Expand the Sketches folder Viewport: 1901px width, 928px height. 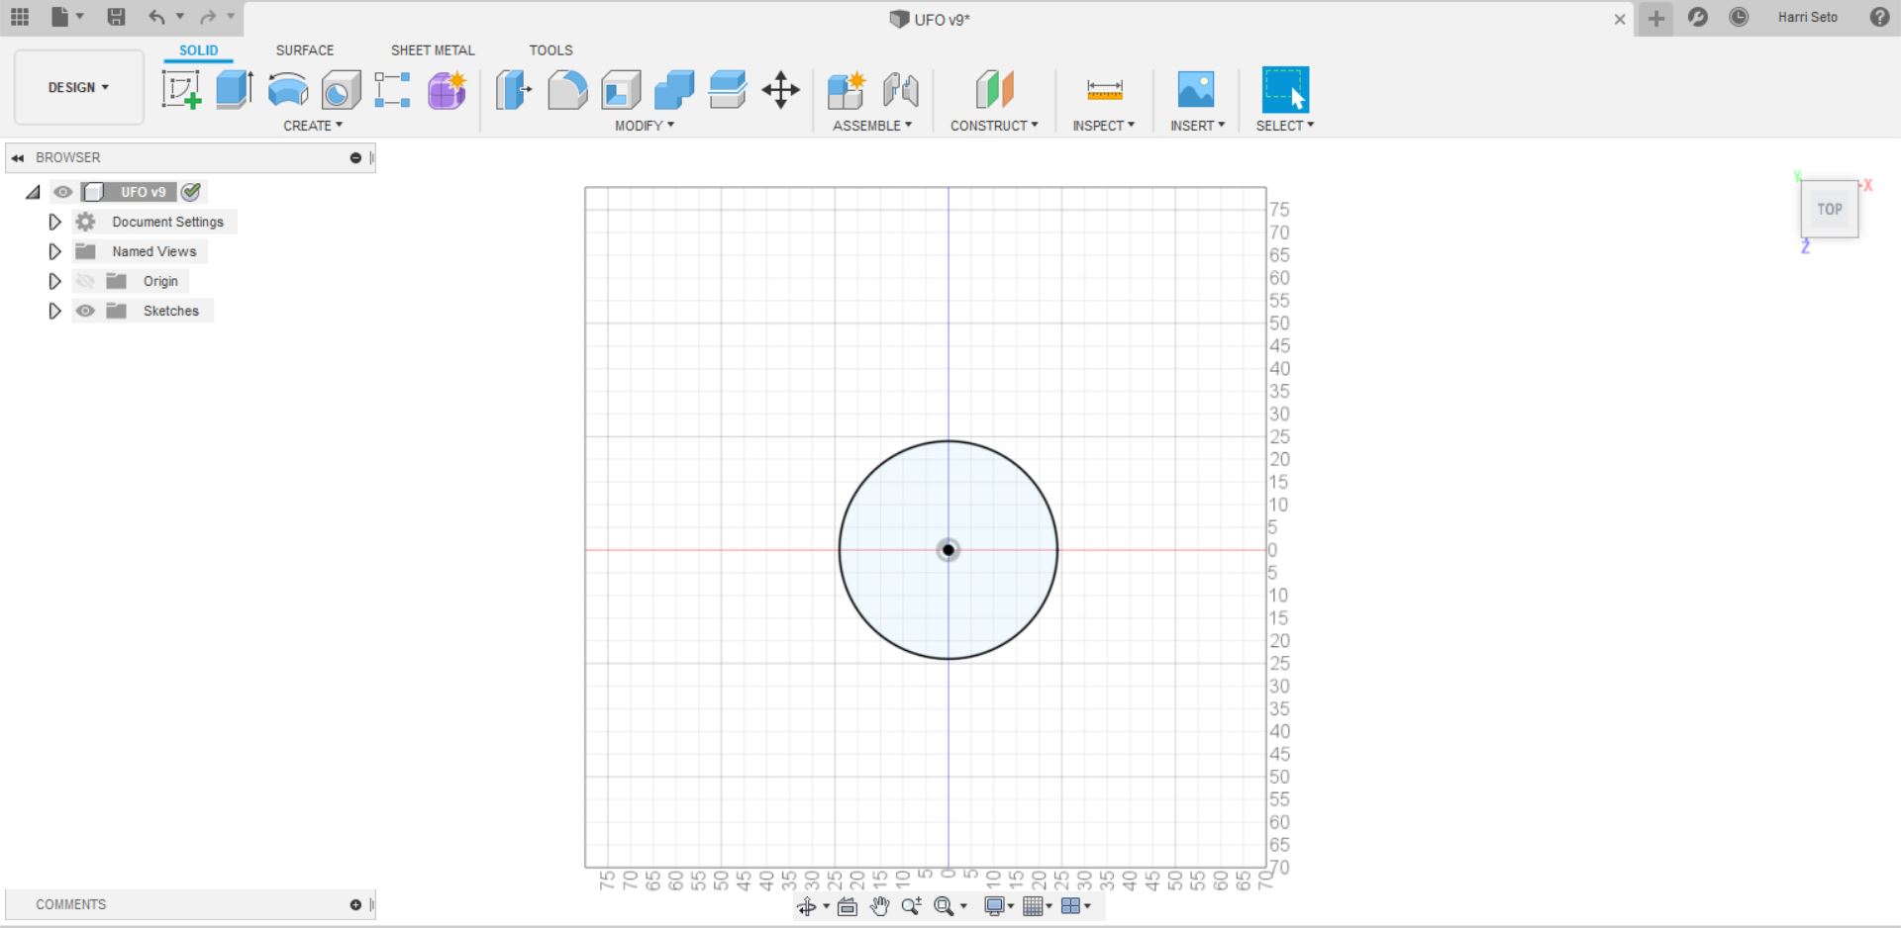(54, 311)
